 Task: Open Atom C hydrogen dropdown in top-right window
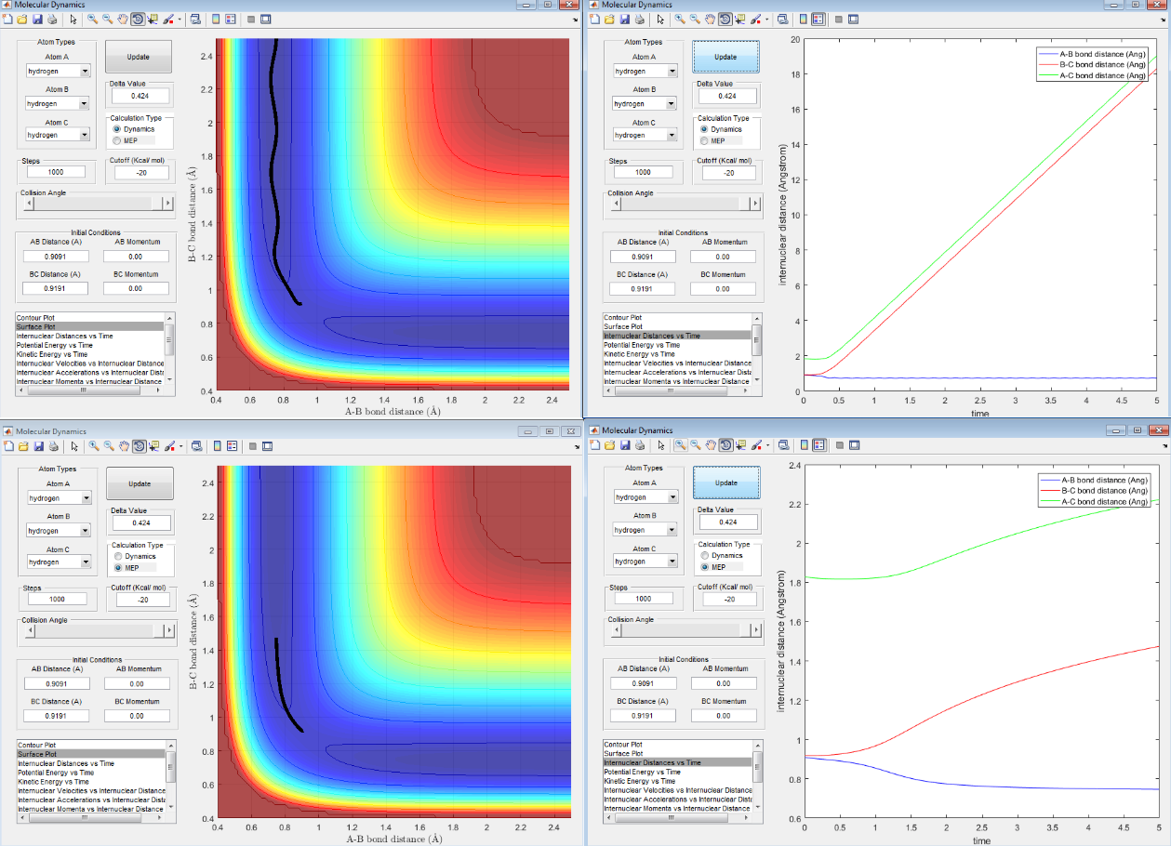645,136
